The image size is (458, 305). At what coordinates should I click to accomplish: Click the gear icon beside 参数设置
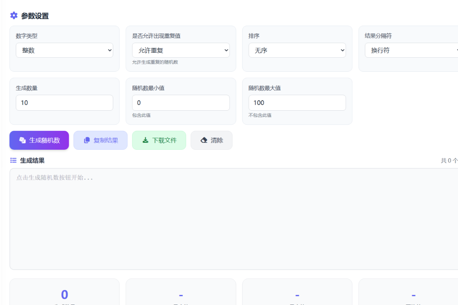coord(14,16)
